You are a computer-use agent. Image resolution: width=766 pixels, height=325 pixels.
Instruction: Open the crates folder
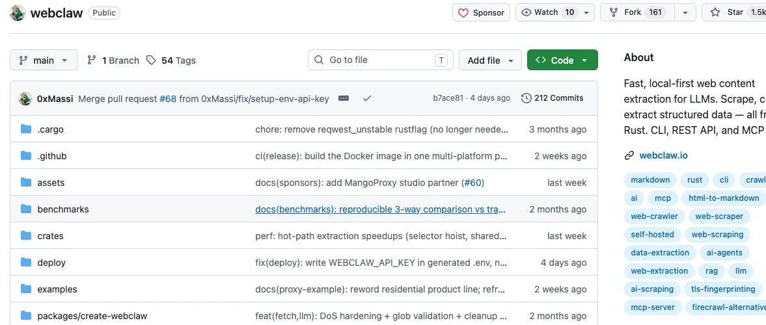pos(50,236)
